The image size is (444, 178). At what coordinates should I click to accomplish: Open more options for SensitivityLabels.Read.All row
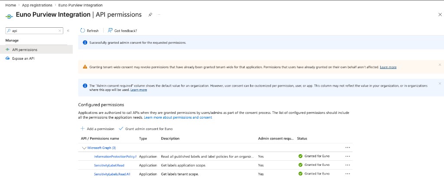(x=348, y=174)
